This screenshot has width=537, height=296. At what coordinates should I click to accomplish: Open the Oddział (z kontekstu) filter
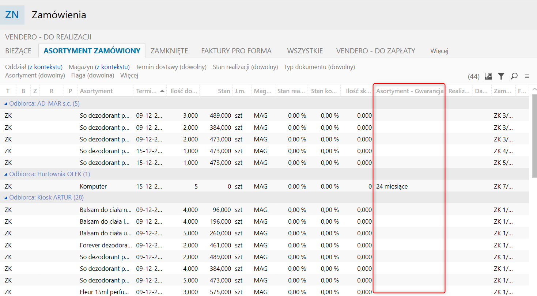pos(34,67)
